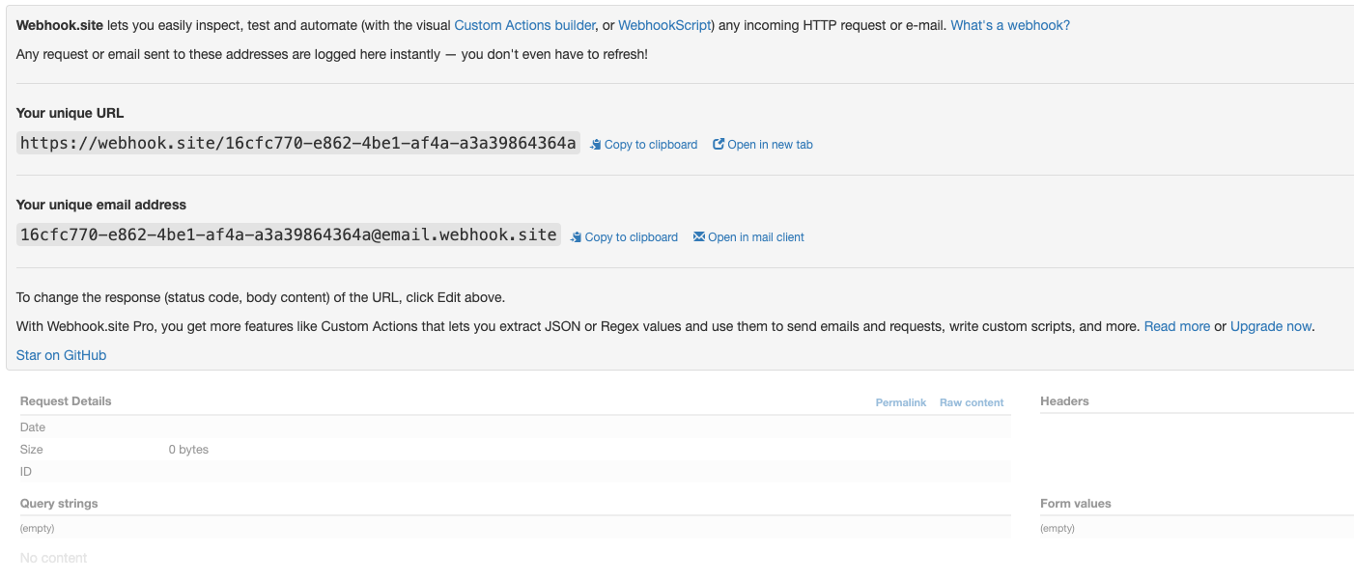The width and height of the screenshot is (1354, 579).
Task: Copy the unique URL to clipboard
Action: click(650, 145)
